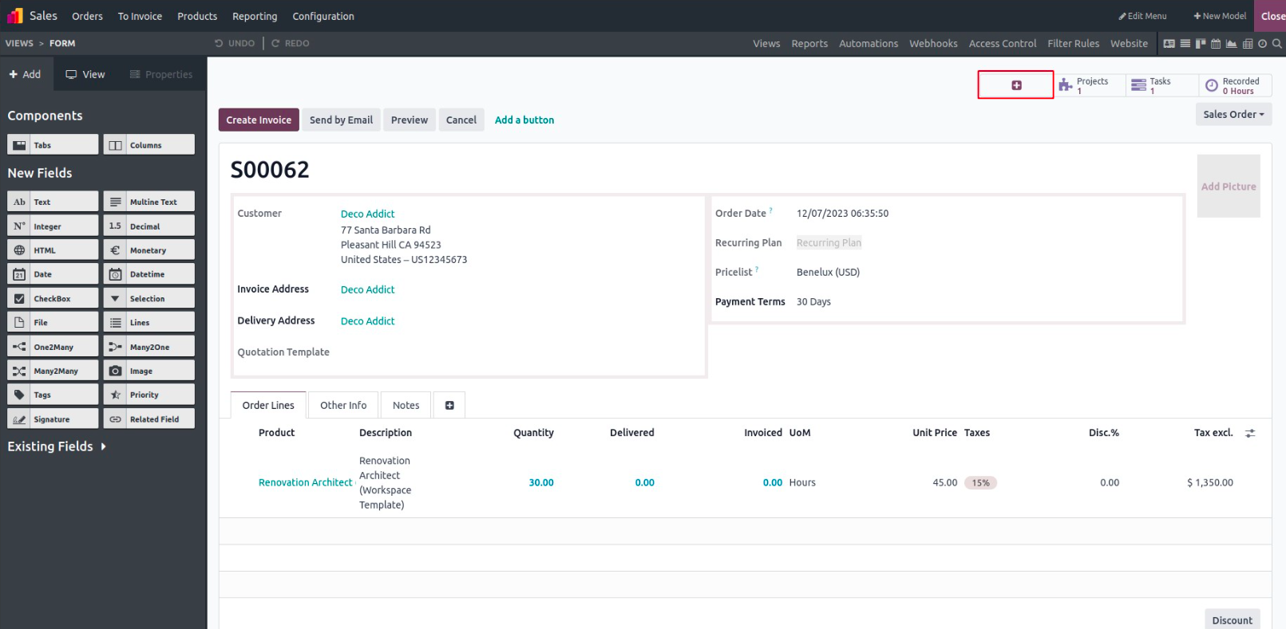Choose the CheckBox field component
Viewport: 1286px width, 629px height.
point(53,299)
